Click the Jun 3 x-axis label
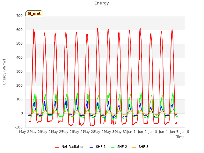Viewport: 204px width, 153px height. 153,132
